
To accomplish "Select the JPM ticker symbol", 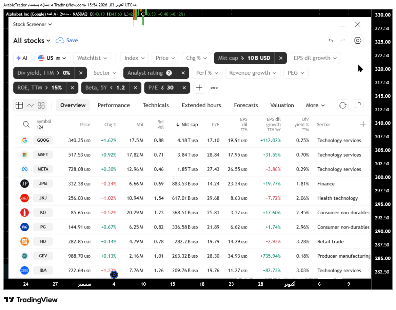I will [43, 184].
